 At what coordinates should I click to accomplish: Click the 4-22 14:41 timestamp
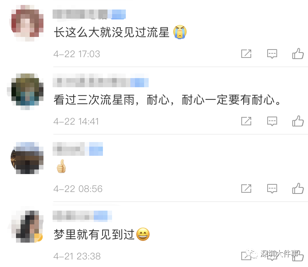pyautogui.click(x=76, y=122)
